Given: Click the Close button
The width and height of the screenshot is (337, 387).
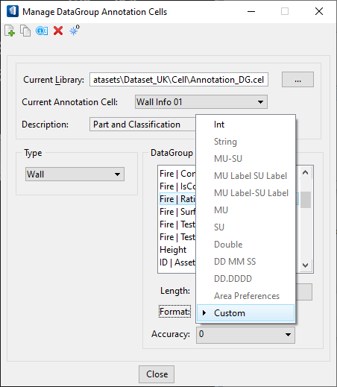Looking at the screenshot, I should pyautogui.click(x=157, y=374).
